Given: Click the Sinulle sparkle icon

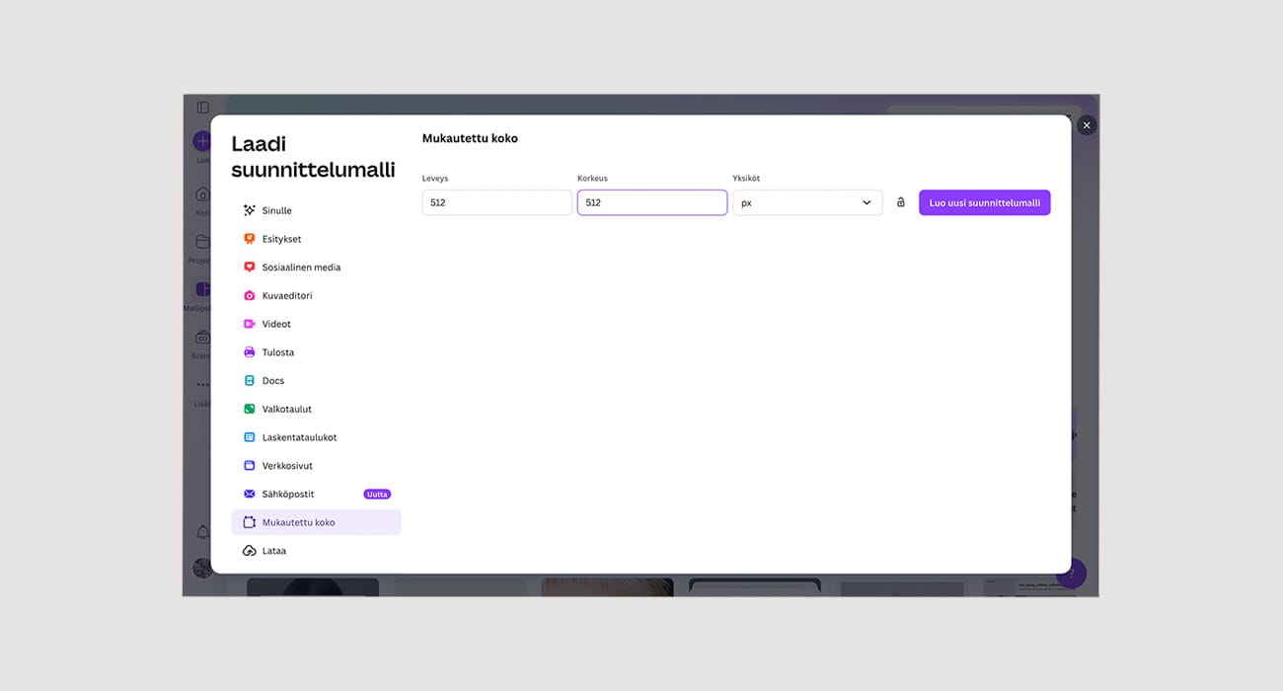Looking at the screenshot, I should [x=250, y=210].
